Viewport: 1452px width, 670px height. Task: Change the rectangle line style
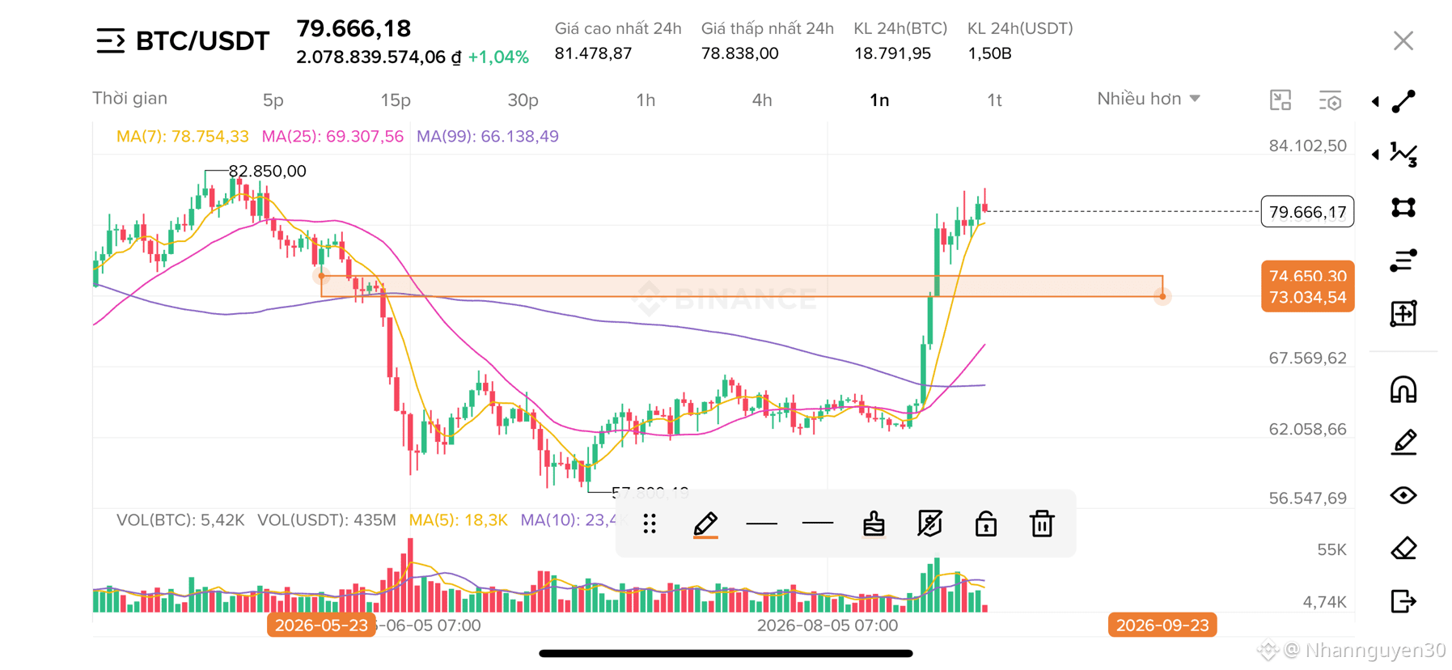pyautogui.click(x=817, y=524)
